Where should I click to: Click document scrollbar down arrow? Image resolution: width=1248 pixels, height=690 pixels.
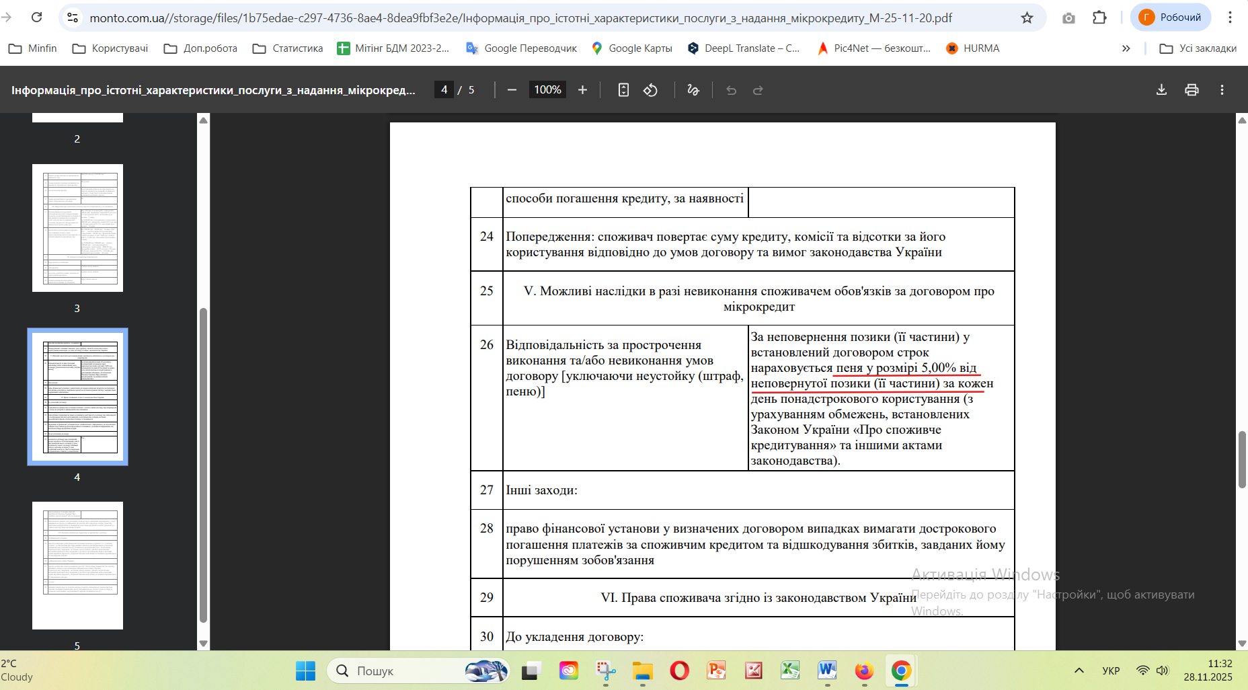[x=1242, y=644]
